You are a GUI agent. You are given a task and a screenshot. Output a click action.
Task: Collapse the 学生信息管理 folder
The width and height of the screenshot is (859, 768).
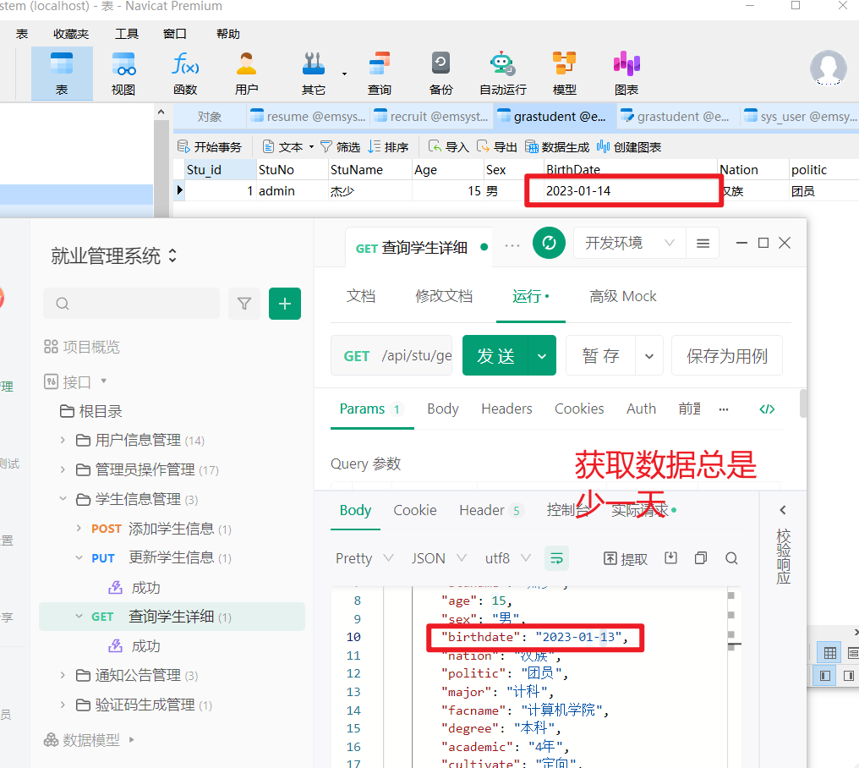click(63, 499)
